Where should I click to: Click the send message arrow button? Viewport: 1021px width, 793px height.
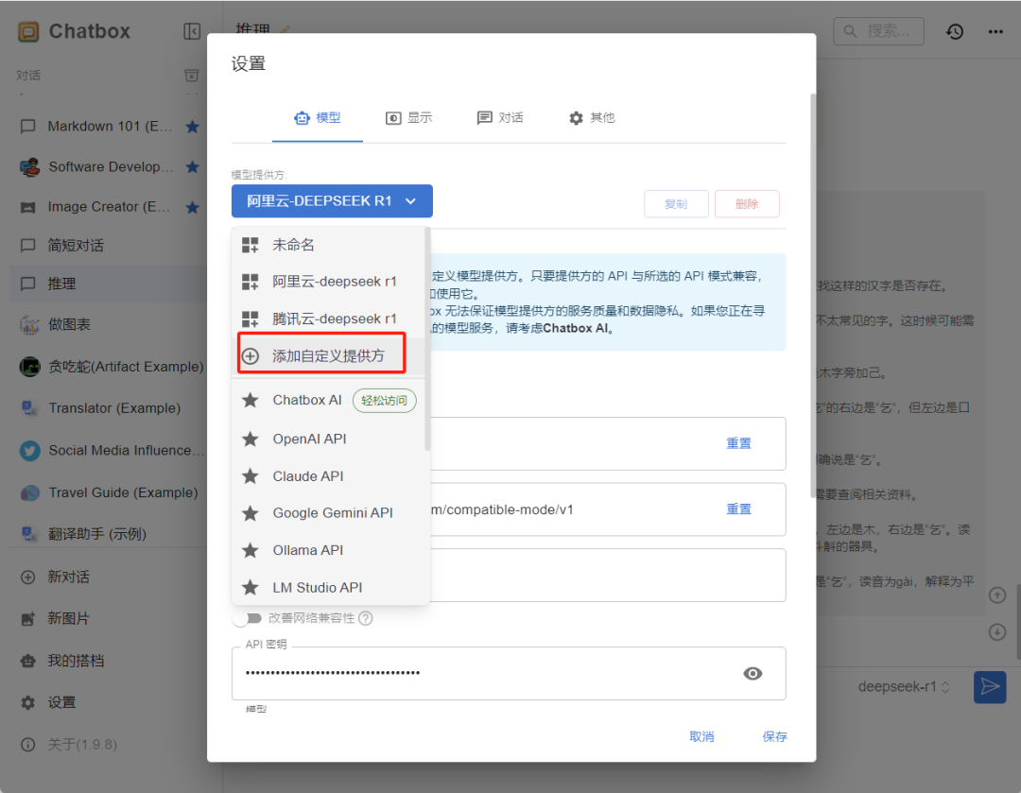[x=990, y=687]
